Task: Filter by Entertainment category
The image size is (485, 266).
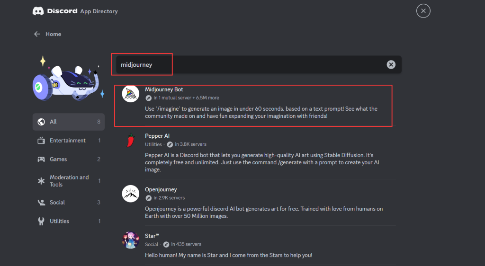Action: [x=69, y=141]
